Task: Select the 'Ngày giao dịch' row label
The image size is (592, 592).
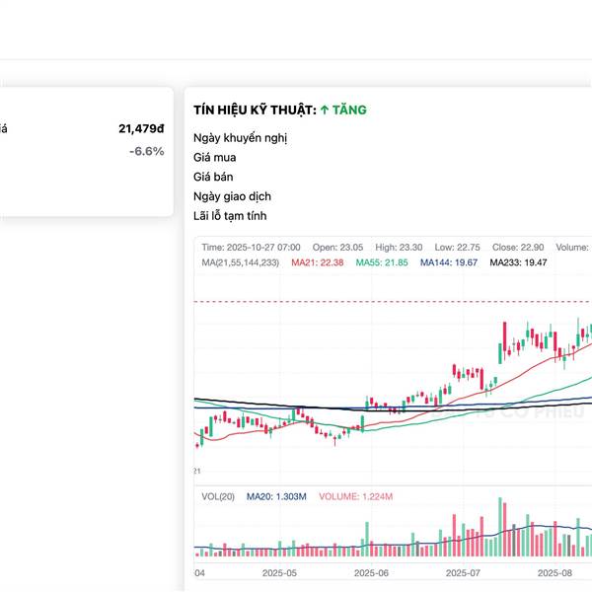Action: (x=232, y=196)
